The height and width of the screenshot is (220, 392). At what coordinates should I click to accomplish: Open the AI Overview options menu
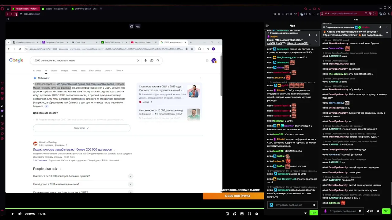[x=201, y=78]
